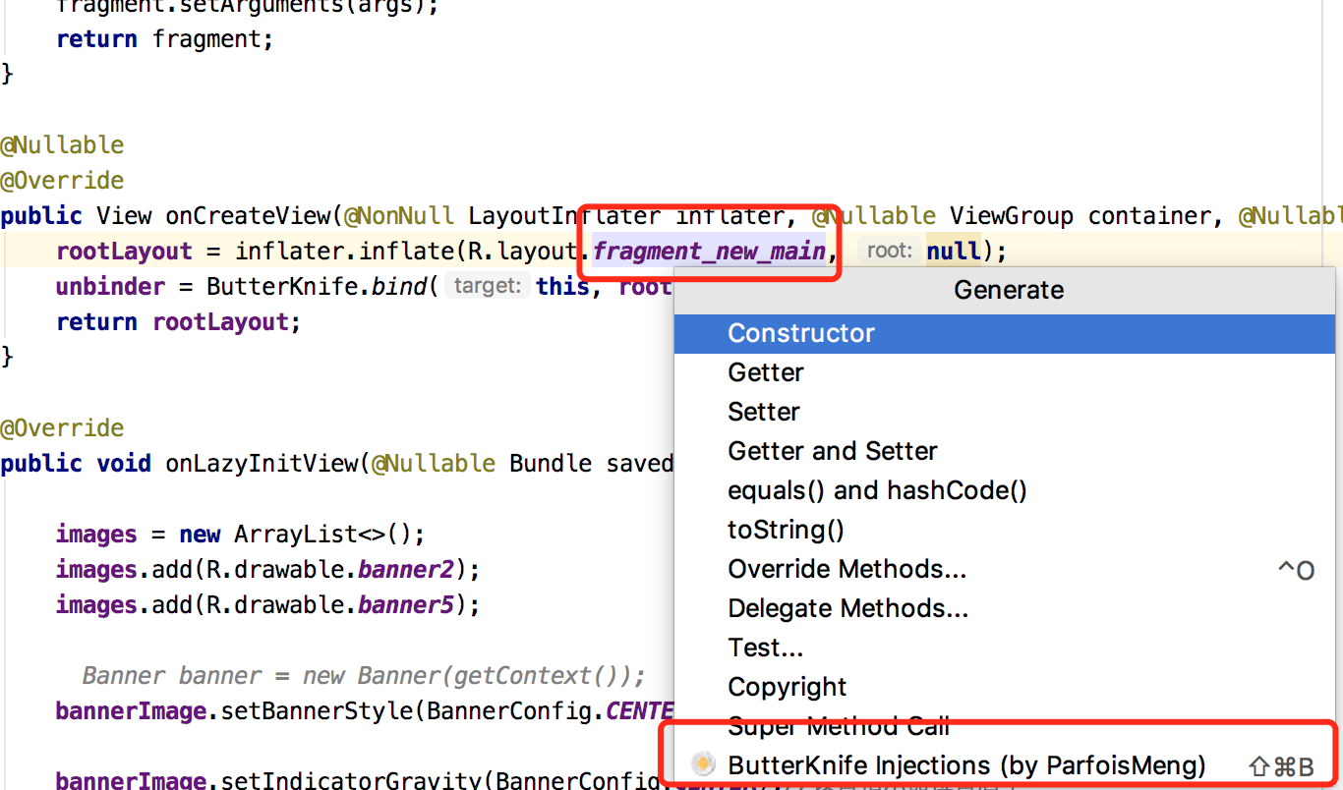Open the "Delegate Methods..." dialog
The image size is (1343, 790).
point(847,608)
